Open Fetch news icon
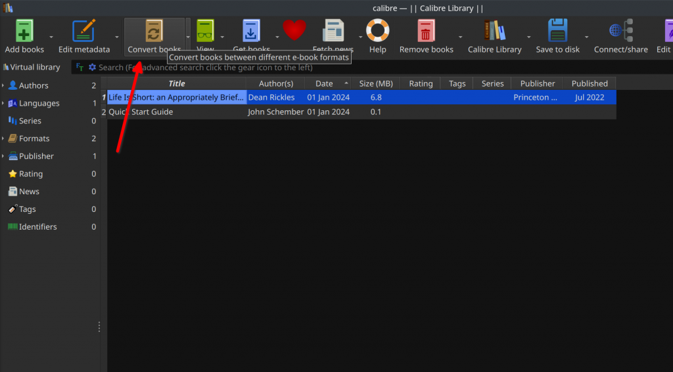This screenshot has width=673, height=372. tap(333, 30)
